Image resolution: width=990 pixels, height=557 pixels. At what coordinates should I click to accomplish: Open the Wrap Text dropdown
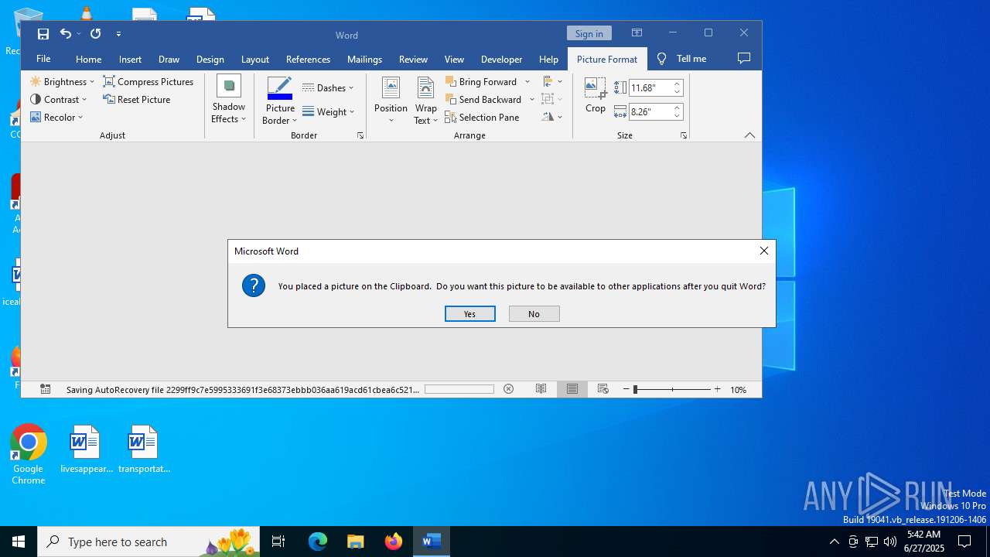425,100
